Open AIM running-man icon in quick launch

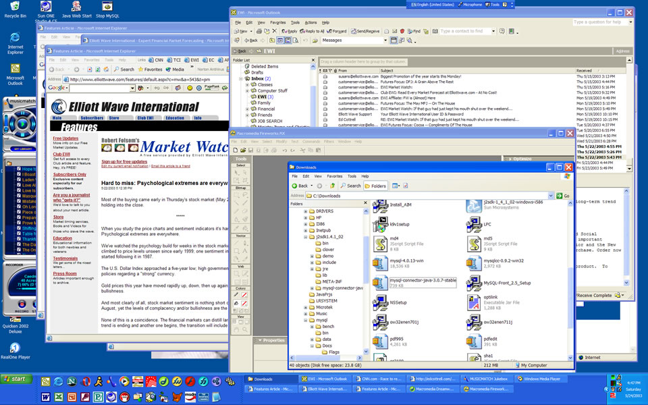click(x=99, y=381)
